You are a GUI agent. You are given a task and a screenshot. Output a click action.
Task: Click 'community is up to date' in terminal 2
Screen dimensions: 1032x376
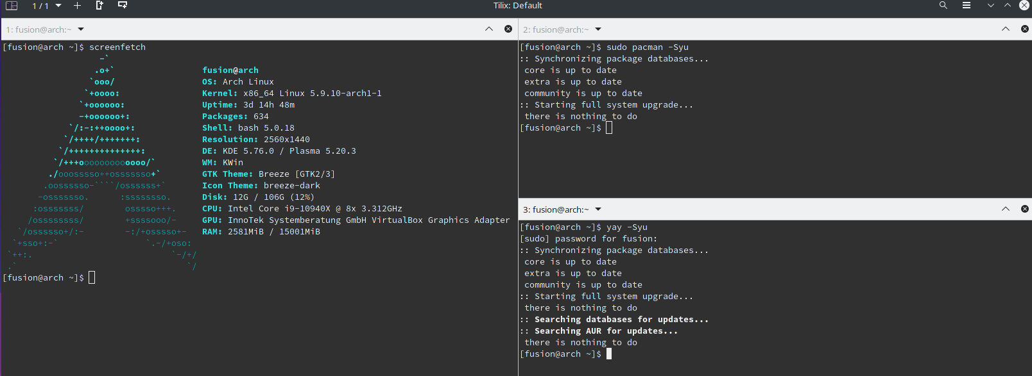click(x=583, y=94)
